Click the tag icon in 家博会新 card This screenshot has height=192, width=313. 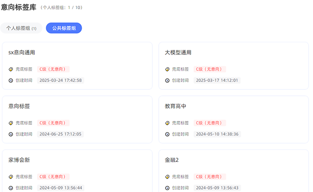pyautogui.click(x=11, y=177)
